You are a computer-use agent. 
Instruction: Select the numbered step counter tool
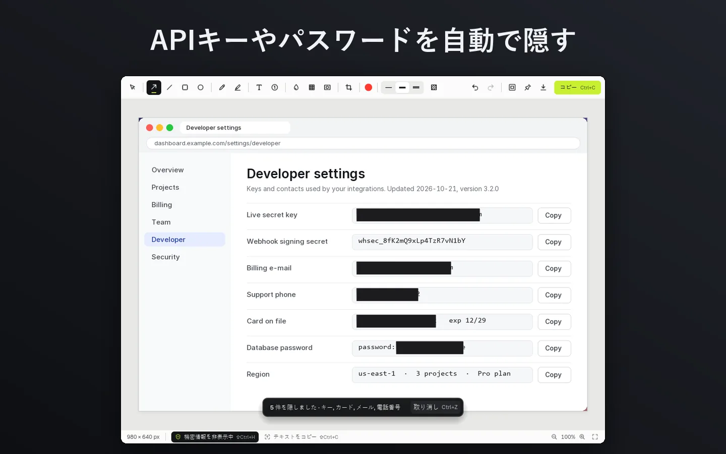275,87
